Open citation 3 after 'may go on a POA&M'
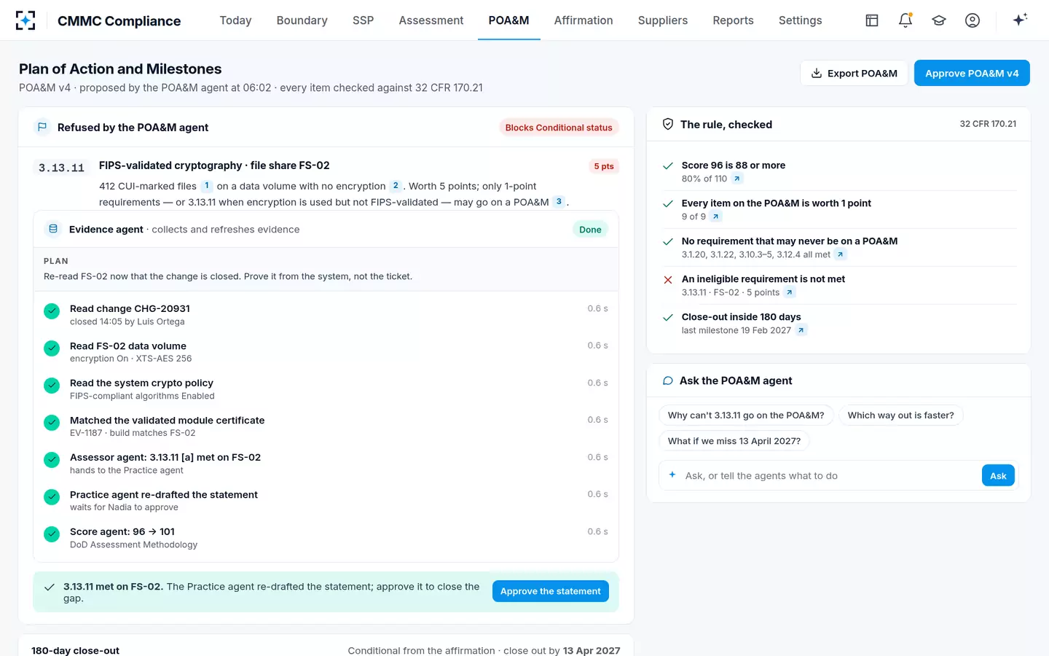This screenshot has width=1049, height=656. [559, 202]
